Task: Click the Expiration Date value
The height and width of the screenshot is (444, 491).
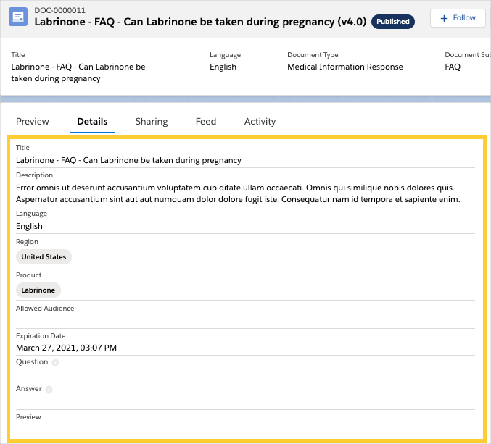Action: pos(66,348)
